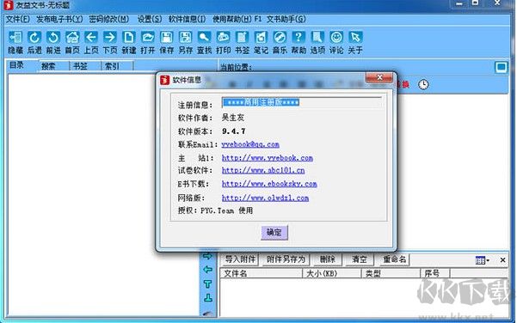The width and height of the screenshot is (517, 323).
Task: Click the downward T-shaped move icon
Action: click(x=207, y=298)
